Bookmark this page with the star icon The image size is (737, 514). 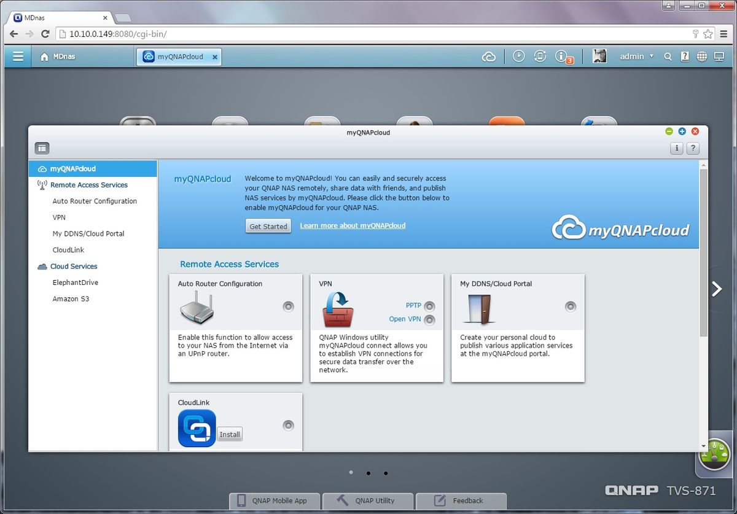[708, 34]
